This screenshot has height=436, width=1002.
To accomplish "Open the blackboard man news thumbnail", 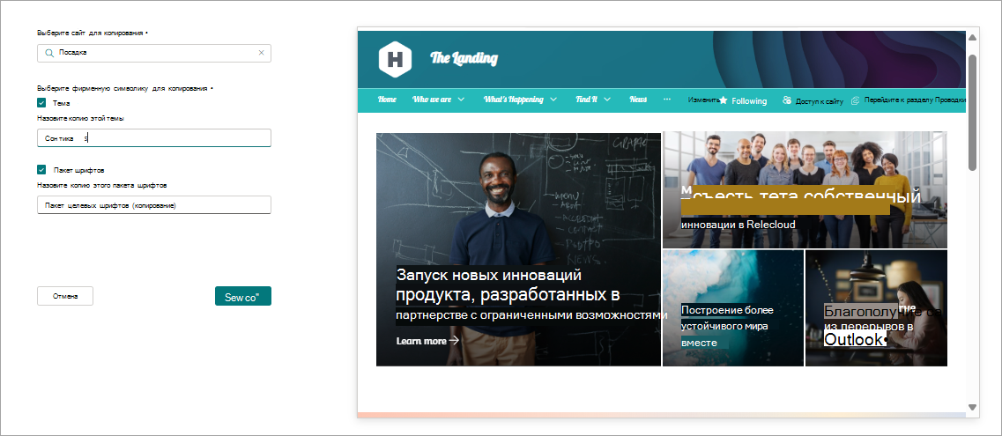I will pyautogui.click(x=518, y=249).
